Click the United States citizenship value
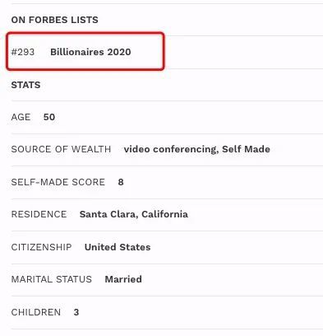Viewport: 323px width, 336px height. point(118,247)
